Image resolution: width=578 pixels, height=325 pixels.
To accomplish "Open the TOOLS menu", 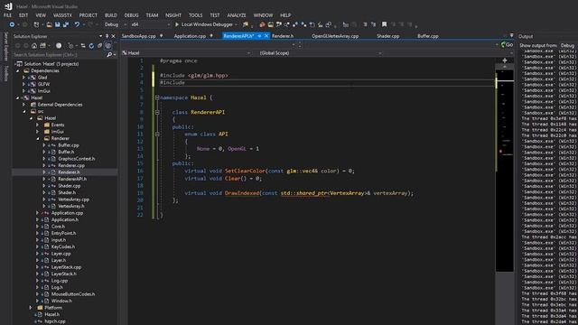I will (x=195, y=15).
